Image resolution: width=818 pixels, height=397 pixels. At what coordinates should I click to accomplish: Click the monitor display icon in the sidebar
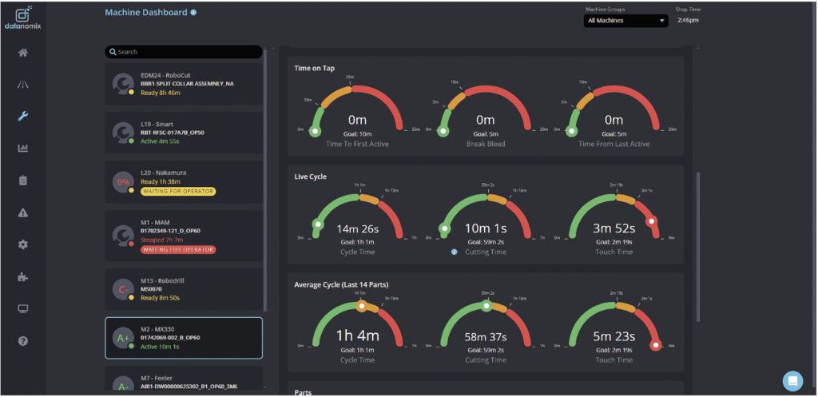coord(23,308)
